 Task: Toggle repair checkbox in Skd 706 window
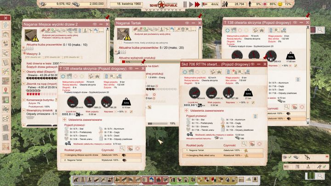[253, 102]
